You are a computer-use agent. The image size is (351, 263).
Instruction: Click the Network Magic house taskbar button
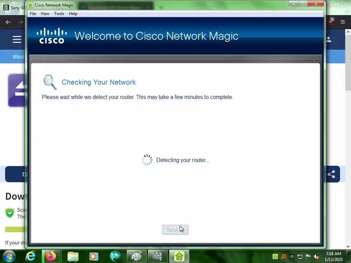[x=179, y=256]
